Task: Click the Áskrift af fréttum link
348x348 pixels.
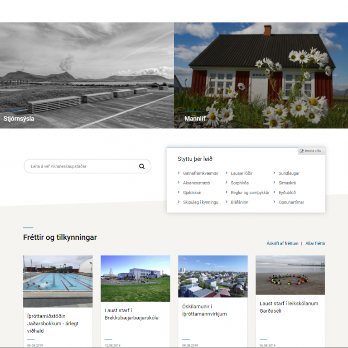Action: coord(282,243)
